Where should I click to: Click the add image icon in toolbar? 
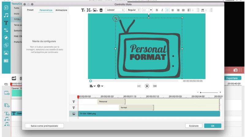click(95, 10)
